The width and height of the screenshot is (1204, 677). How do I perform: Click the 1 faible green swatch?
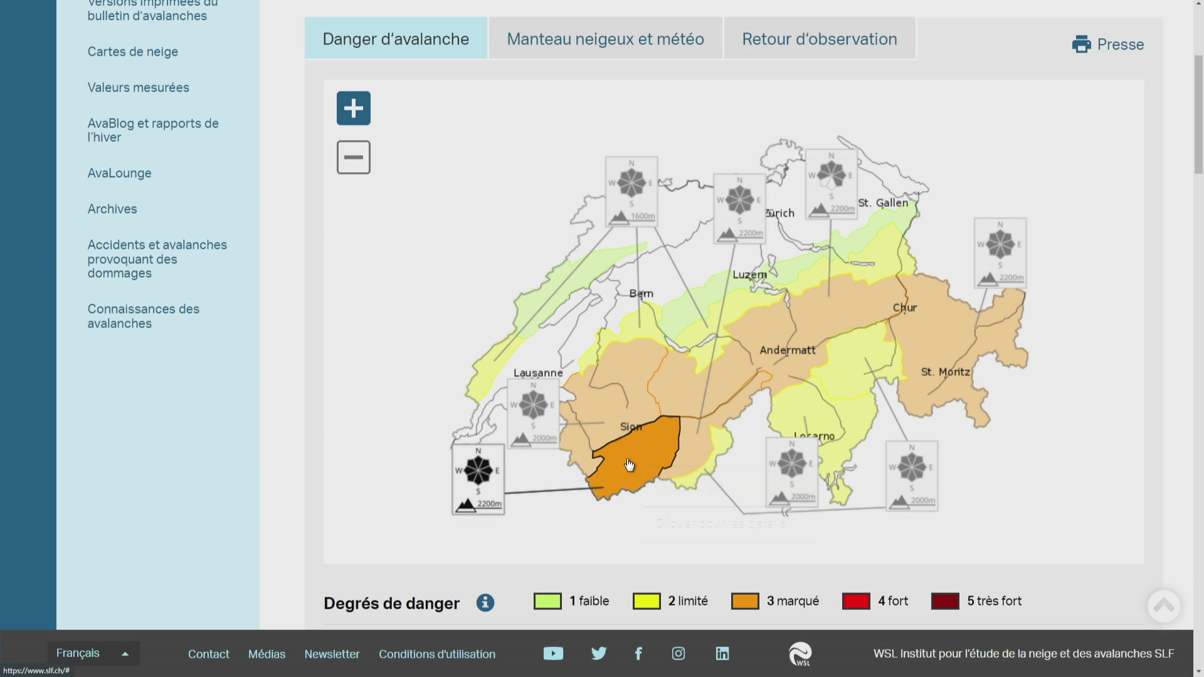pyautogui.click(x=547, y=601)
